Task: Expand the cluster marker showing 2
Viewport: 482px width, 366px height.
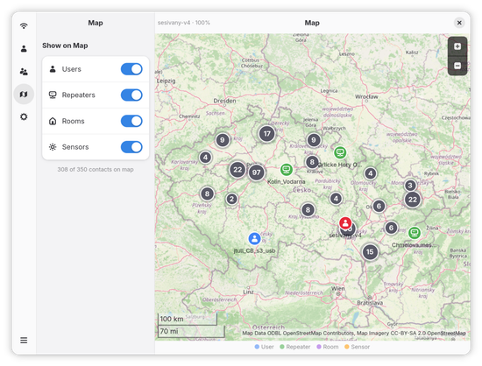Action: click(231, 199)
